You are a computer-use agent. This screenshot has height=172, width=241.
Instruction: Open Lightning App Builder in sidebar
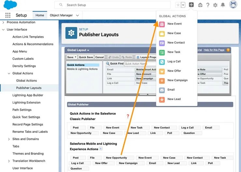(28, 95)
